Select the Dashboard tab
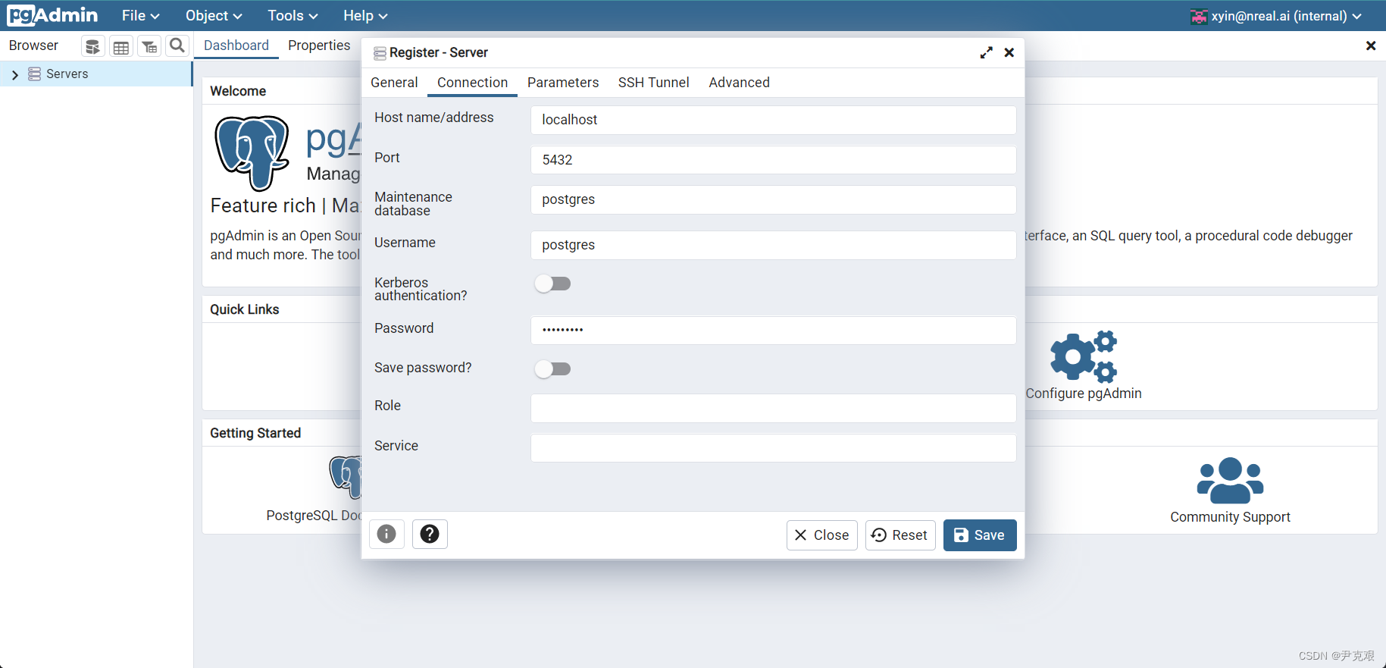1386x668 pixels. point(236,45)
